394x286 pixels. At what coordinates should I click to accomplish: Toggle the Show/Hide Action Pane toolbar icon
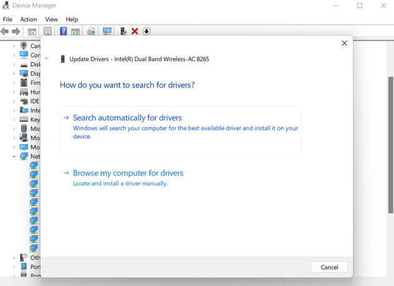click(76, 32)
